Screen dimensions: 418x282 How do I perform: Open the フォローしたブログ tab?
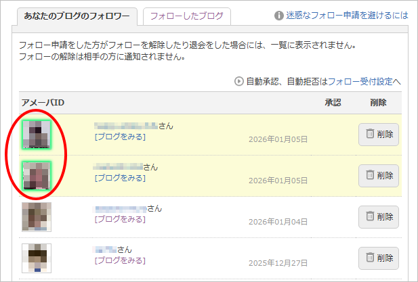click(186, 15)
